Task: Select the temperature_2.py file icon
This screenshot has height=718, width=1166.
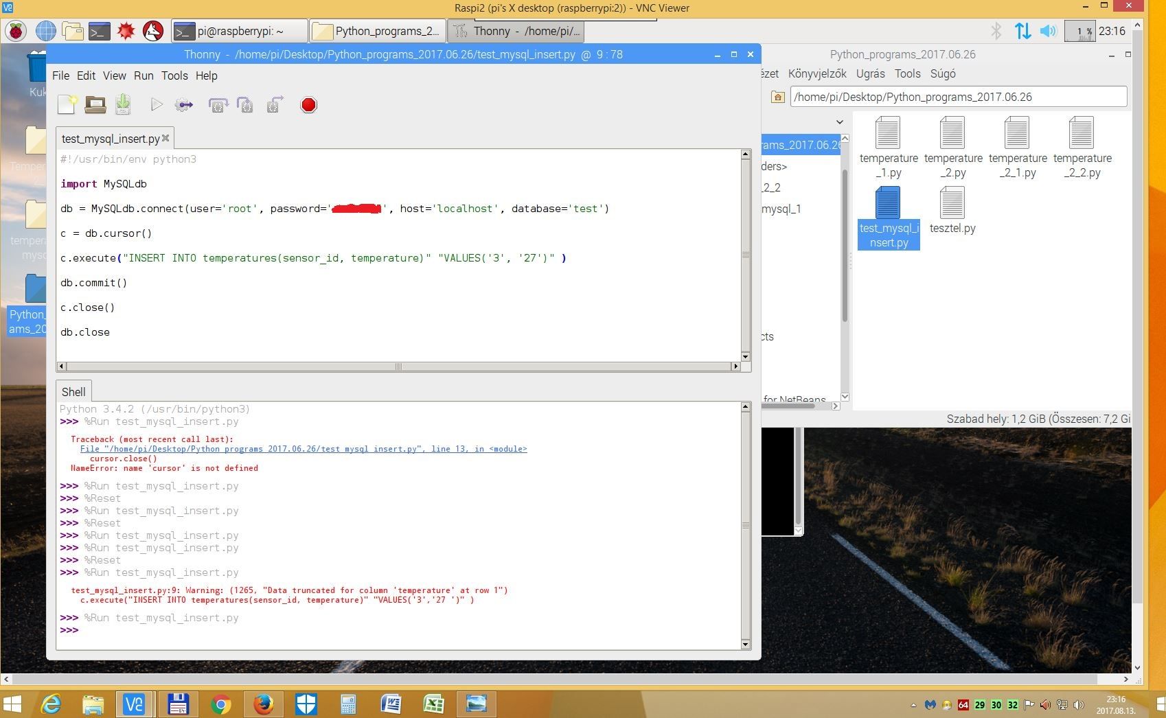Action: [952, 147]
